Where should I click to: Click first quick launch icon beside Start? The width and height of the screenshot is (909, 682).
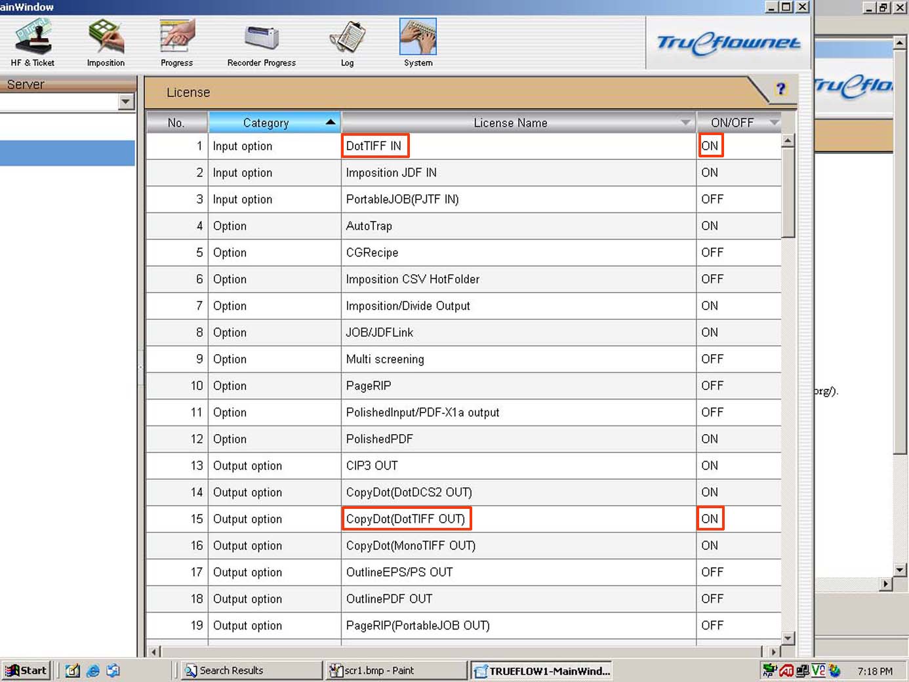click(x=72, y=670)
